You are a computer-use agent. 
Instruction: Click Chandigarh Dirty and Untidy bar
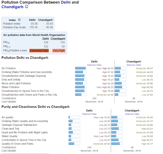pyautogui.click(x=120, y=80)
